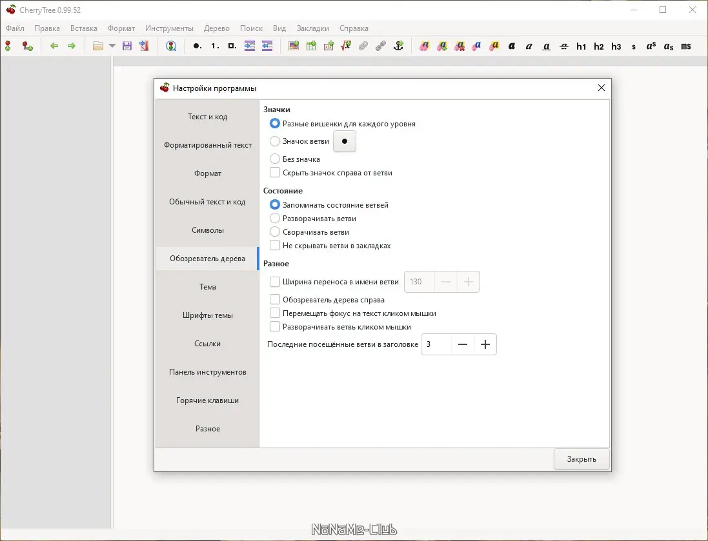
Task: Set the bulleted list format
Action: coord(197,46)
